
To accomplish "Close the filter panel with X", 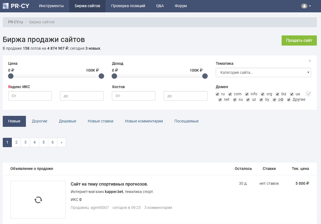I will pos(310,61).
